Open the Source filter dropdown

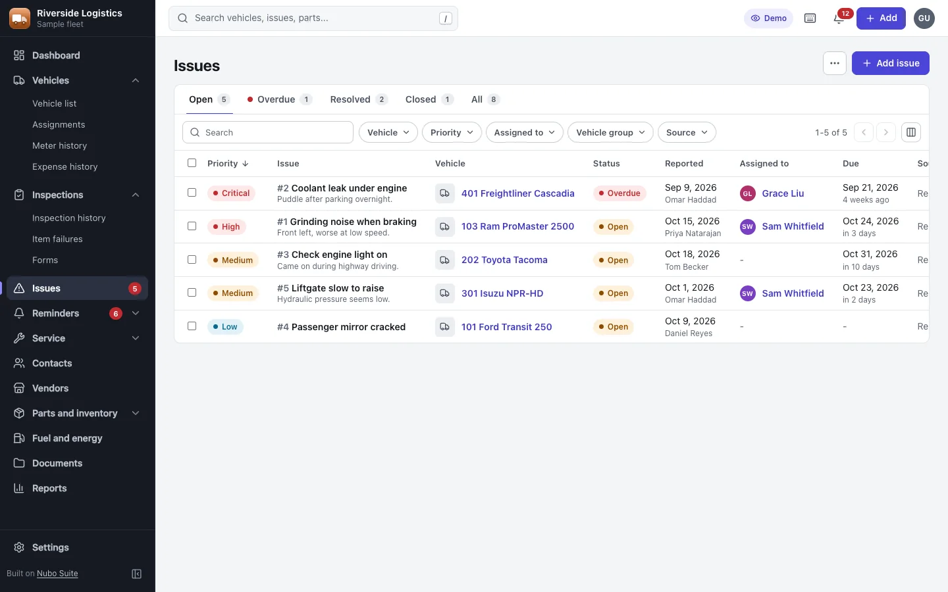tap(687, 132)
